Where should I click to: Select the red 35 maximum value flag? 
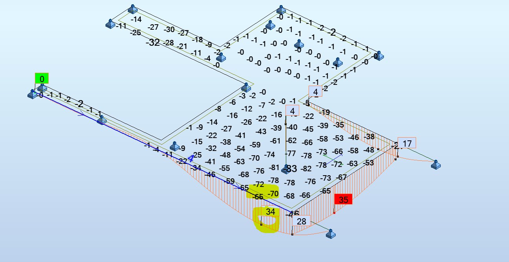tap(344, 199)
